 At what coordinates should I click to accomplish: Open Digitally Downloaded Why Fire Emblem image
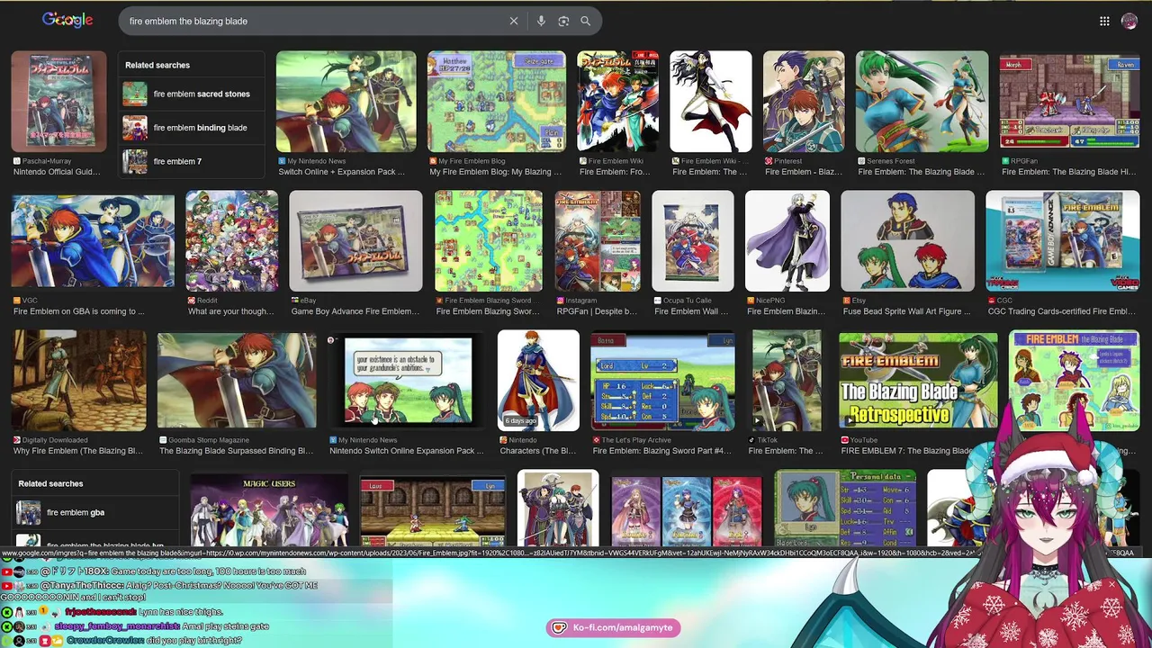pyautogui.click(x=78, y=380)
